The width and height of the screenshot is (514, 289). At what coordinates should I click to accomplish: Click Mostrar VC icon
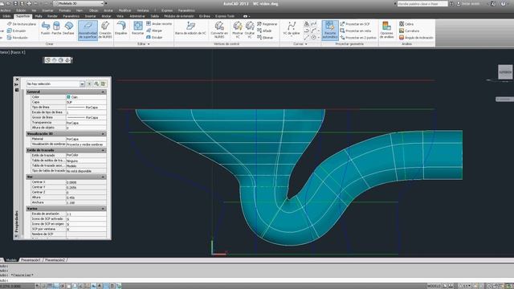[x=238, y=31]
